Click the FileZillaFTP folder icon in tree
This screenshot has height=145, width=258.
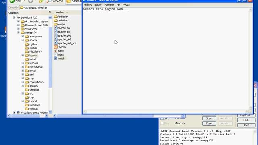click(x=27, y=52)
